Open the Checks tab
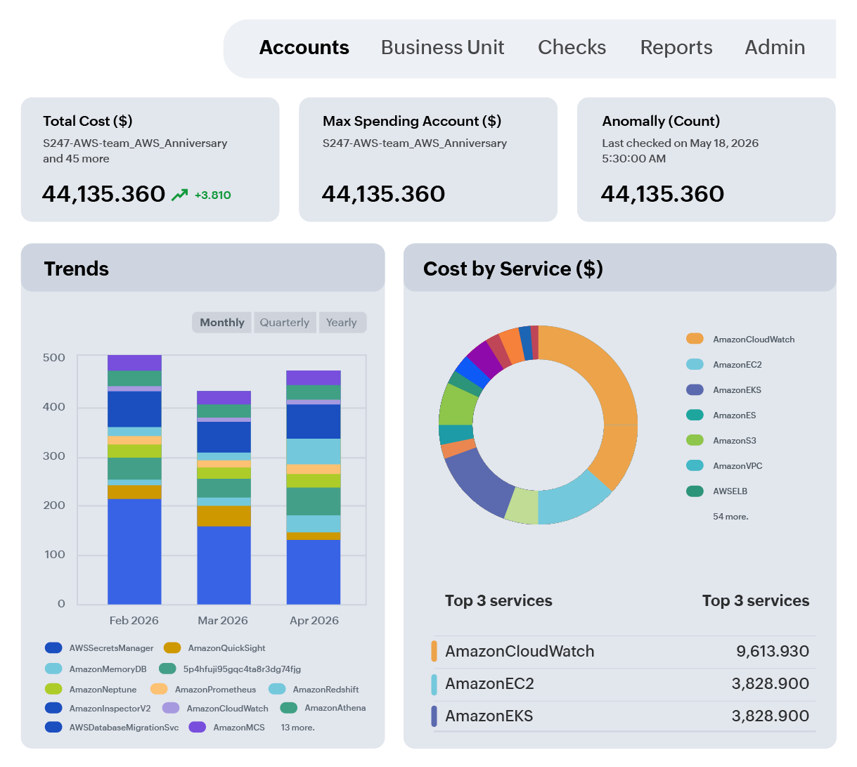 coord(572,47)
